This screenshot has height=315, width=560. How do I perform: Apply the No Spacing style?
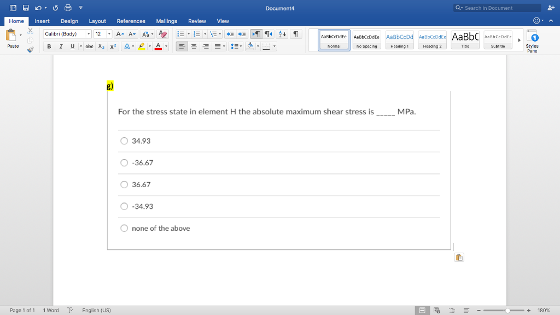pyautogui.click(x=366, y=40)
